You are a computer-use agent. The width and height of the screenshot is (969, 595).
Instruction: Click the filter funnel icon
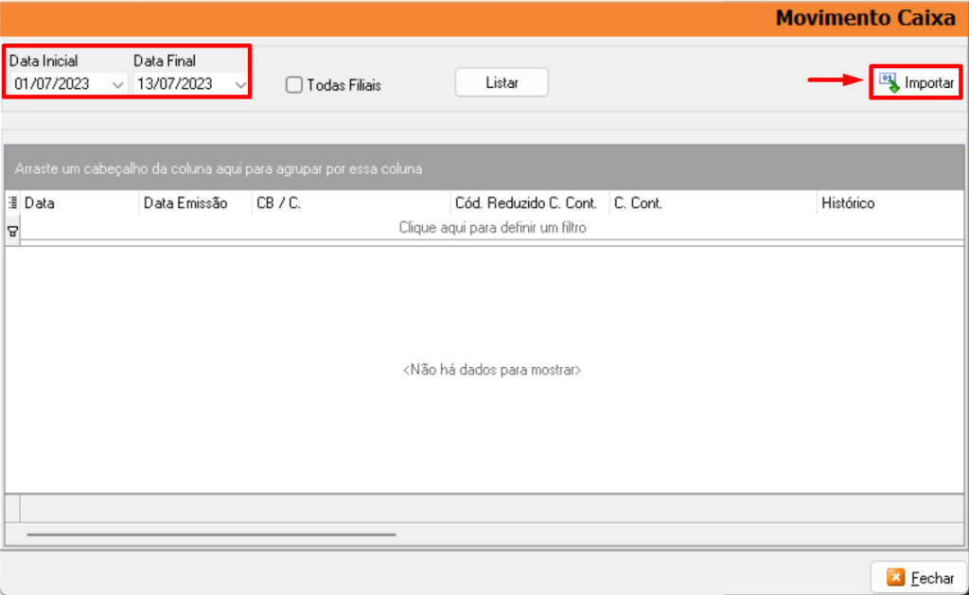click(x=12, y=232)
